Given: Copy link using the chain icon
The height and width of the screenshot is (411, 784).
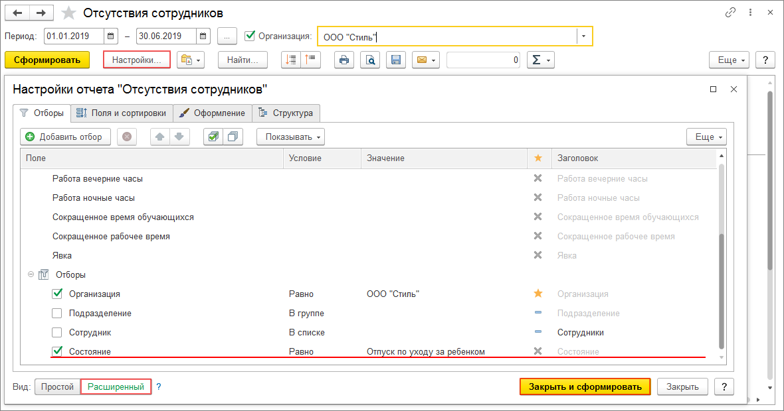Looking at the screenshot, I should click(x=730, y=13).
